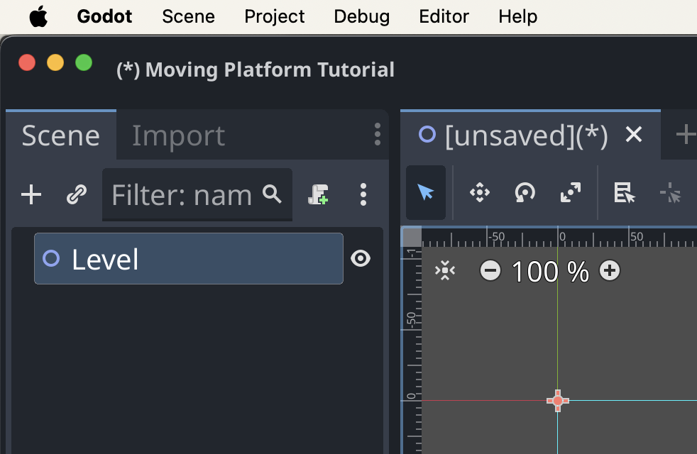Screen dimensions: 697x454
Task: Switch to the Import tab
Action: [178, 135]
